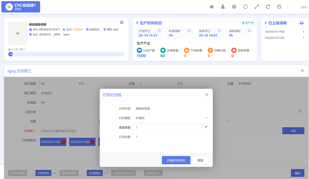Open the CNC自动线1 station selector
The height and width of the screenshot is (179, 309).
pyautogui.click(x=21, y=7)
